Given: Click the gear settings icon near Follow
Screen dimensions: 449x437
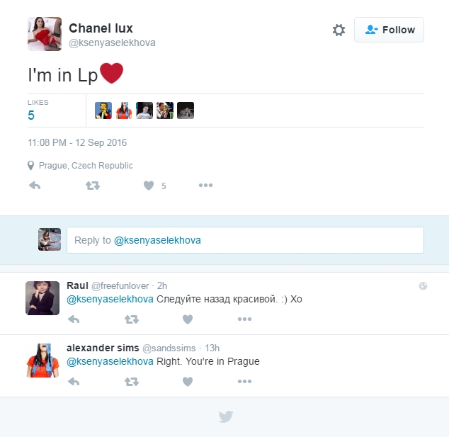Looking at the screenshot, I should pos(339,30).
